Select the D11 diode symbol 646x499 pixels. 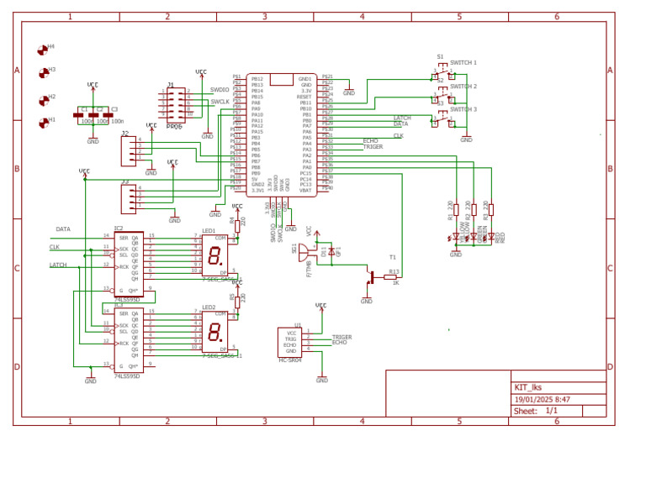click(x=331, y=253)
